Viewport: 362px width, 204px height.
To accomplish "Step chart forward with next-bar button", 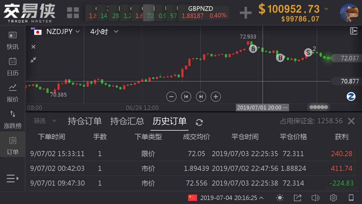I will click(201, 97).
